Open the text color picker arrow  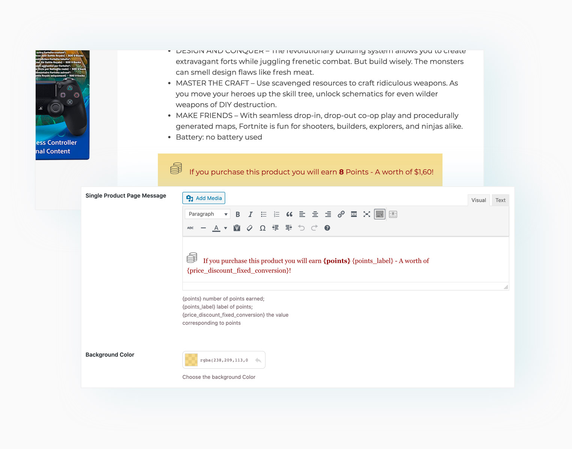225,228
